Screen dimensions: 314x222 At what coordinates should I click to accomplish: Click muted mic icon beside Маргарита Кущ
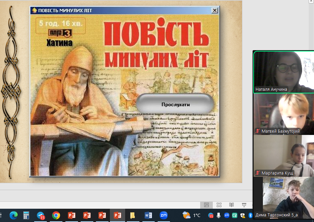(258, 173)
